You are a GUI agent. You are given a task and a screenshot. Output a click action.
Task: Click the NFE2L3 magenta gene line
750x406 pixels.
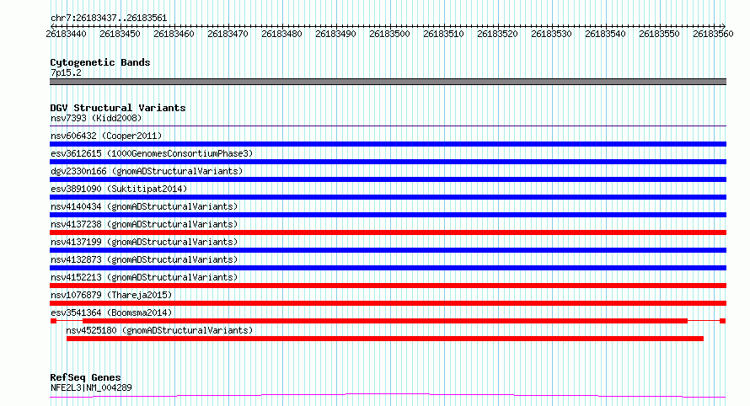388,395
